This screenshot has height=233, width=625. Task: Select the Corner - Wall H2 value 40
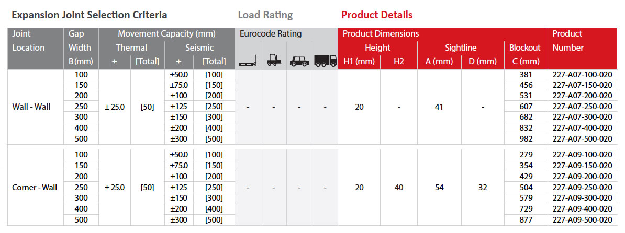(399, 187)
